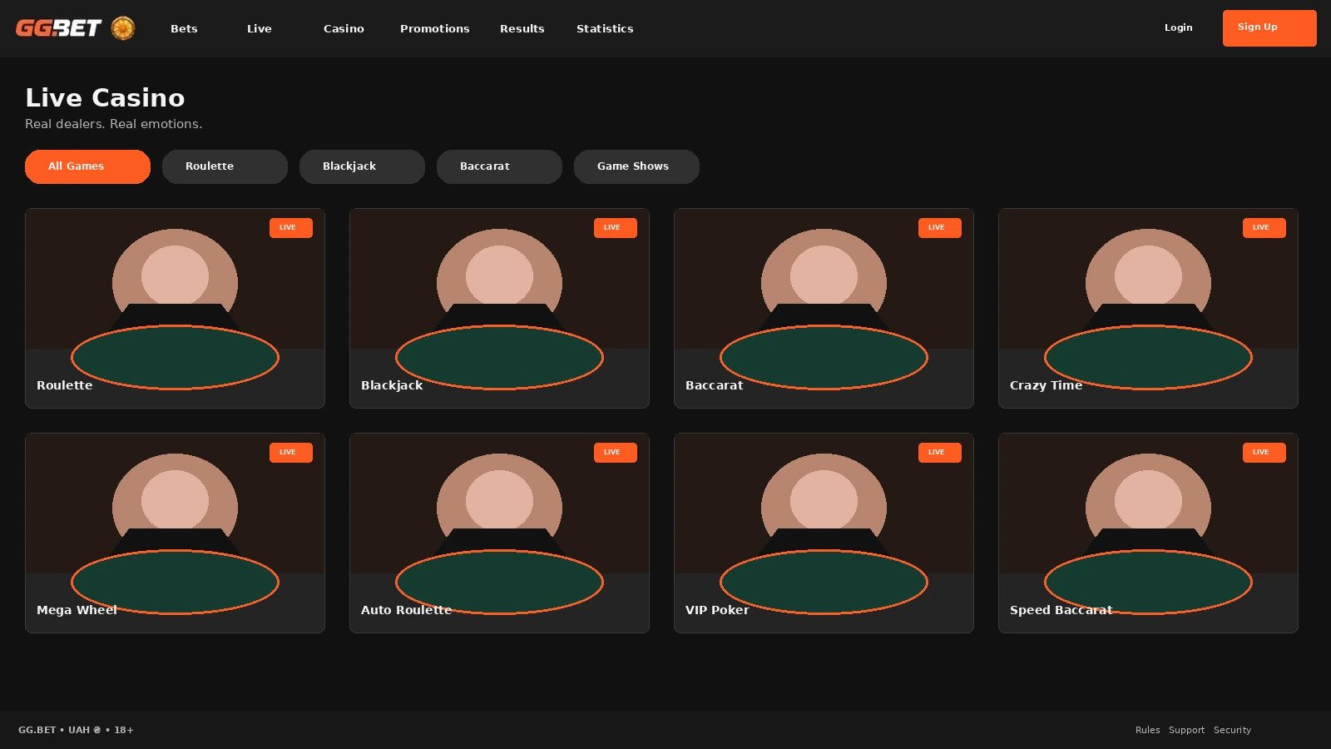Screen dimensions: 1331x749
Task: Click the LIVE badge on the Auto Roulette card
Action: point(616,453)
